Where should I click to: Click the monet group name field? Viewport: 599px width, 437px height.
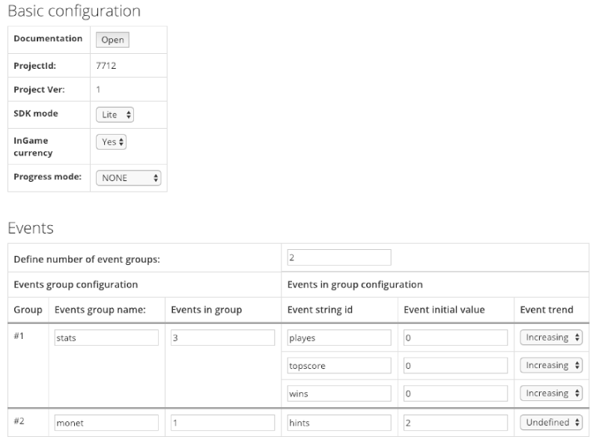(x=105, y=423)
